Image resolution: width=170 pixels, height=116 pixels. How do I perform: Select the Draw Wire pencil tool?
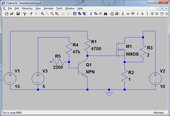123,14
